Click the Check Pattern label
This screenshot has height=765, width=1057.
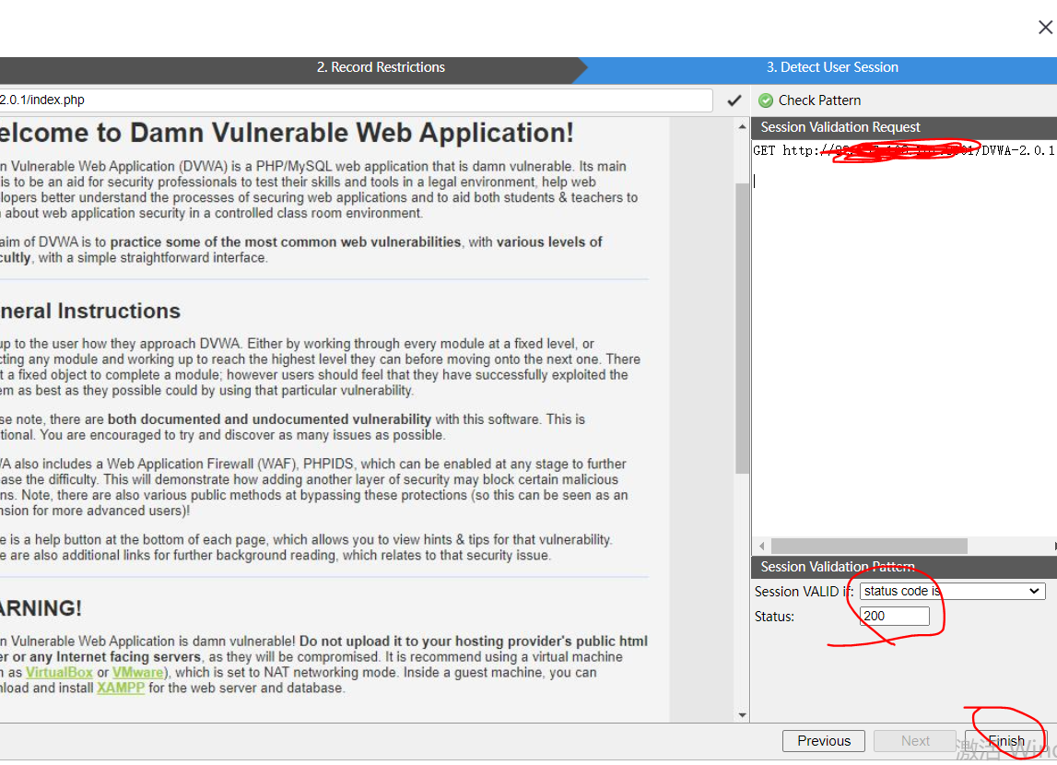tap(820, 100)
